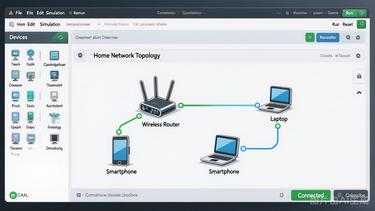375x211 pixels.
Task: Select the Pnck device icon
Action: pyautogui.click(x=15, y=96)
